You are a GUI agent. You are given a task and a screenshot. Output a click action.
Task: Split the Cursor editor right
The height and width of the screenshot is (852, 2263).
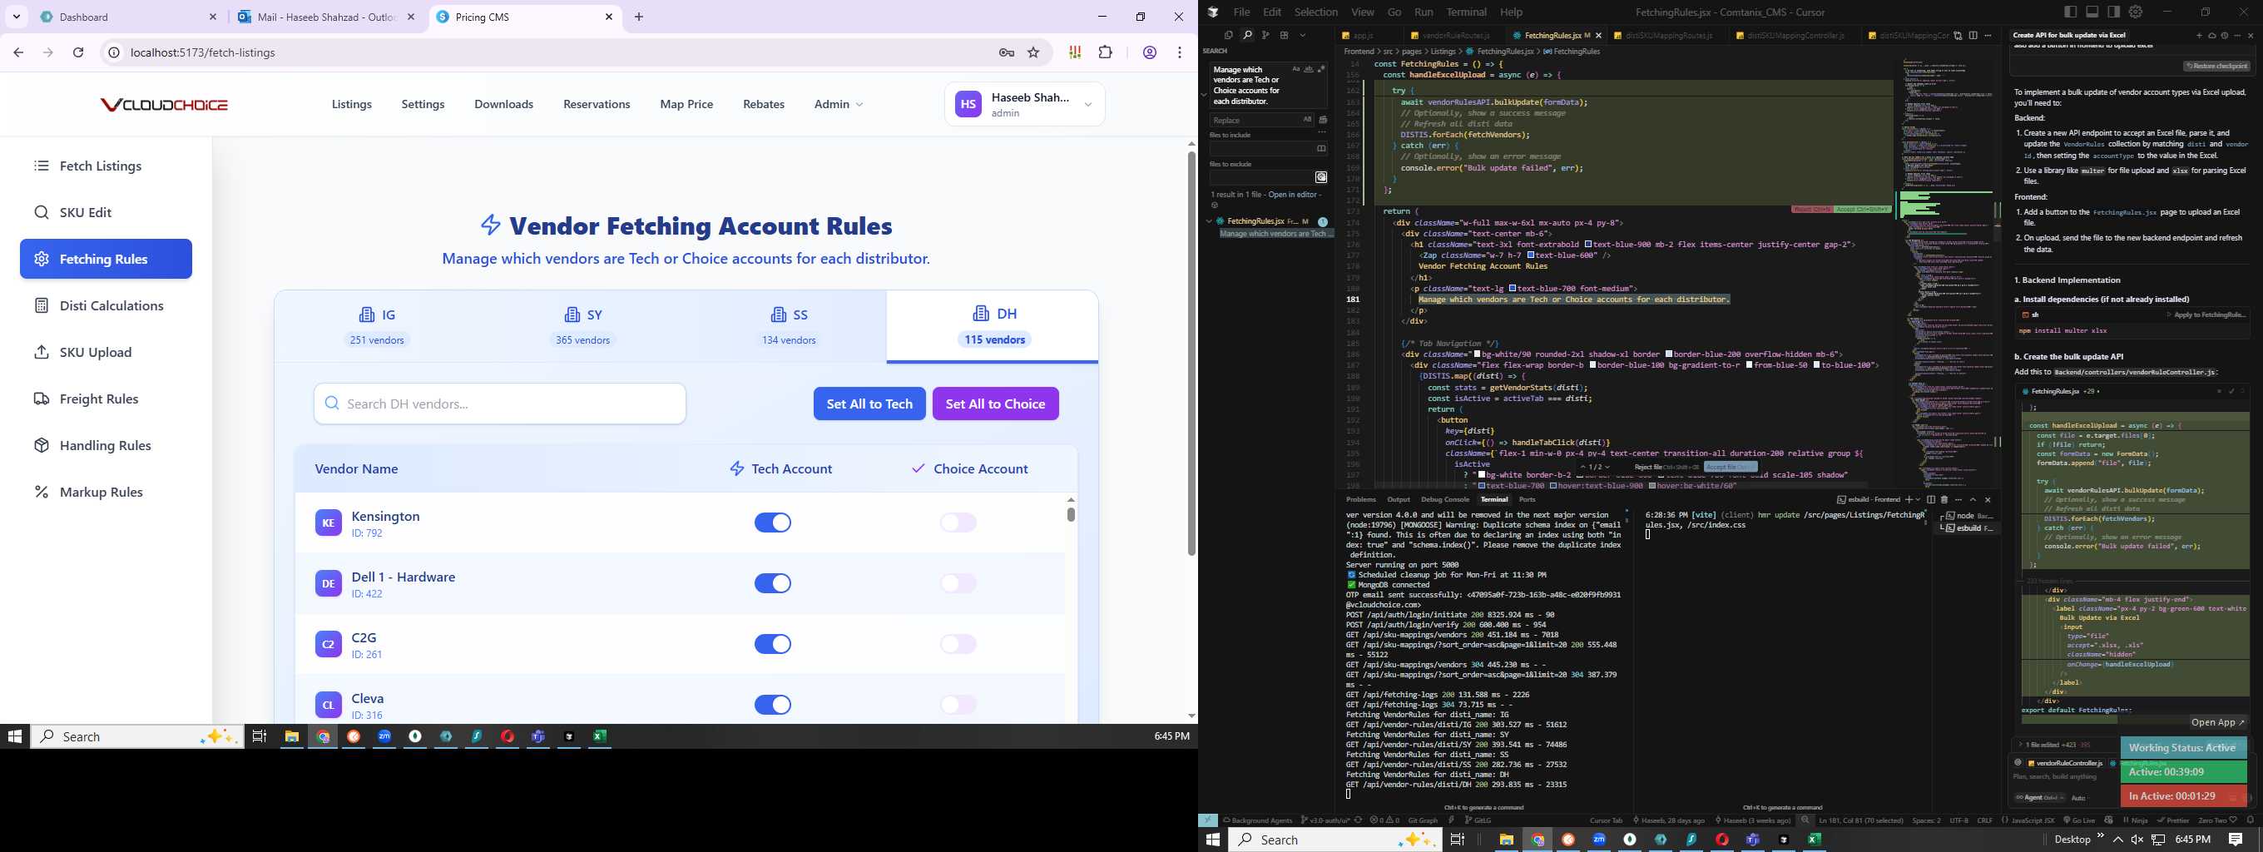click(x=1973, y=35)
